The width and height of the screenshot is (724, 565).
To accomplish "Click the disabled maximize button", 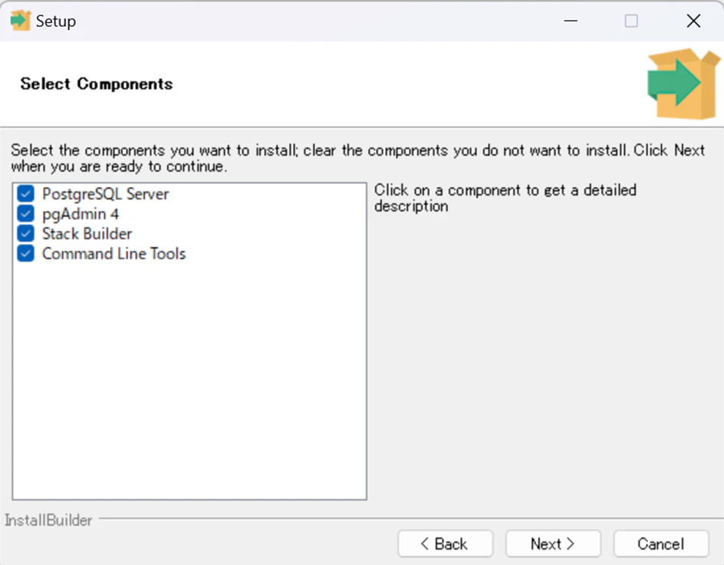I will click(631, 21).
